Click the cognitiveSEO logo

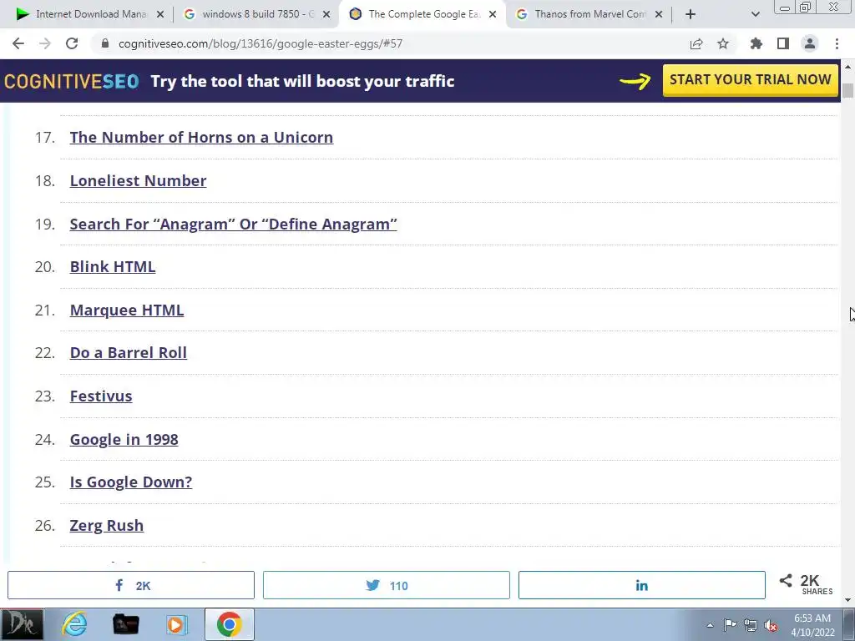[72, 81]
